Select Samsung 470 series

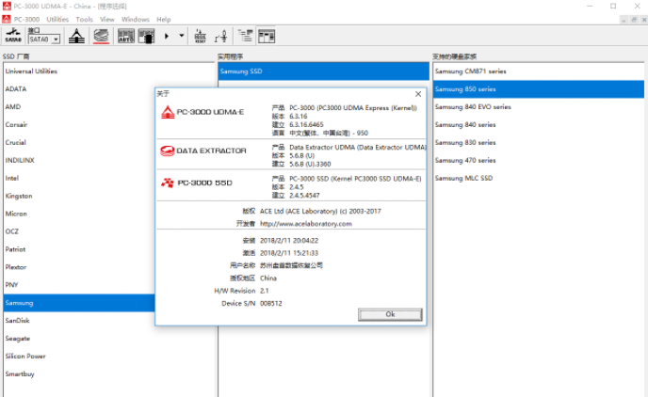click(x=539, y=160)
